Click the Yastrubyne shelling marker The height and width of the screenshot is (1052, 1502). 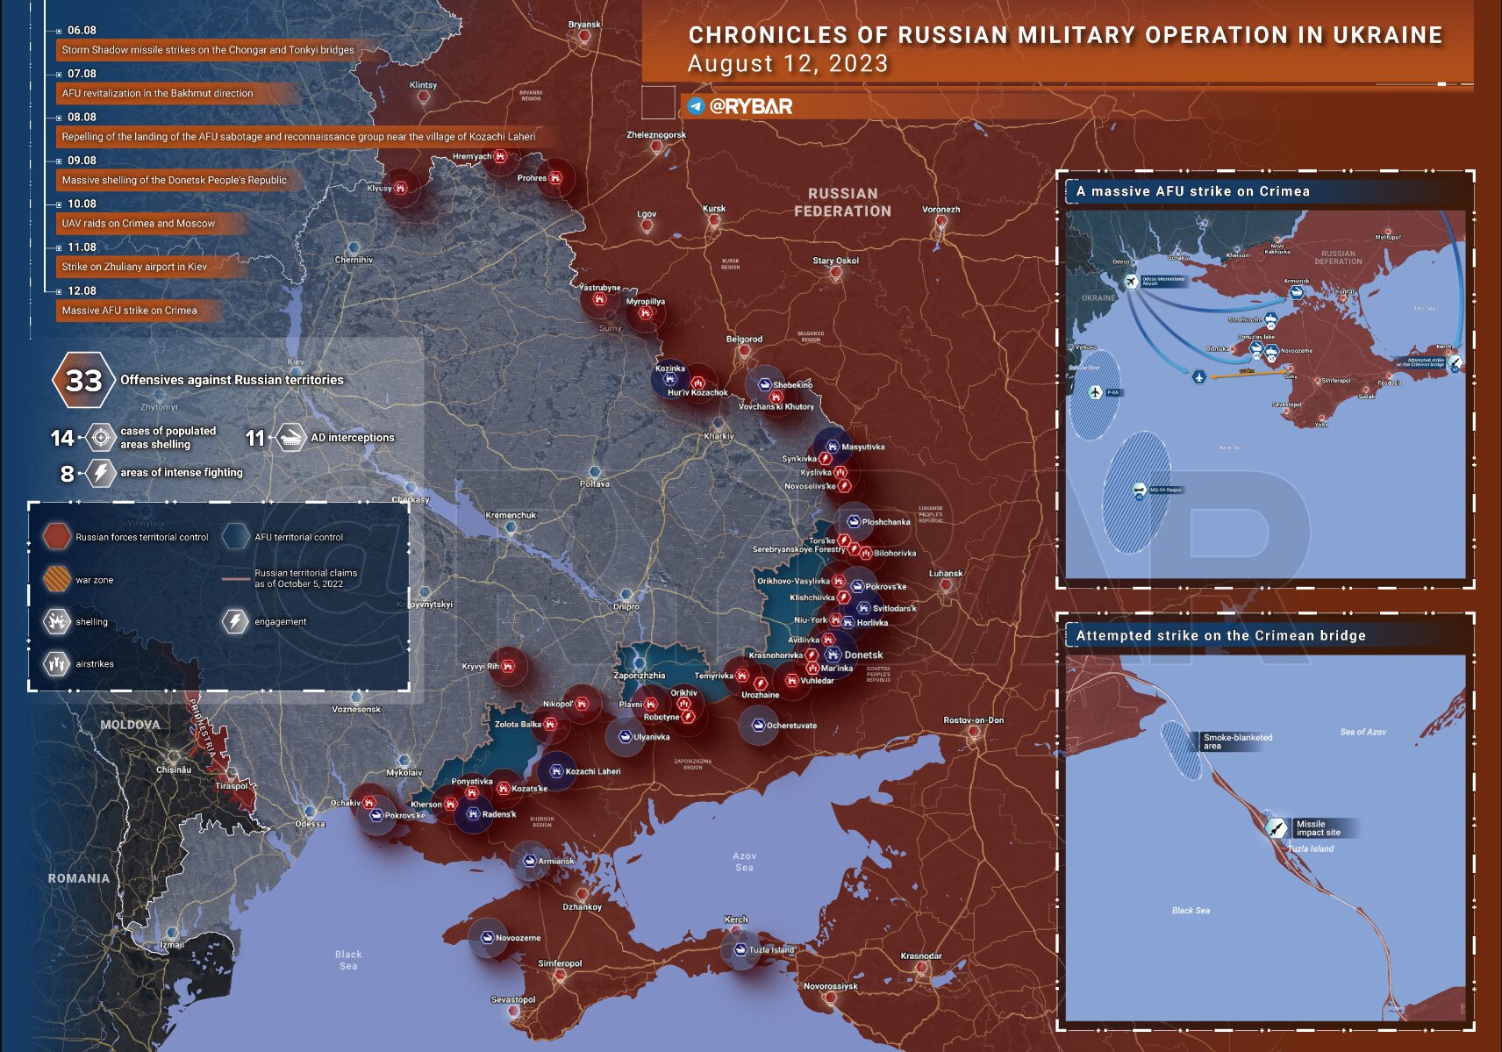tap(599, 299)
